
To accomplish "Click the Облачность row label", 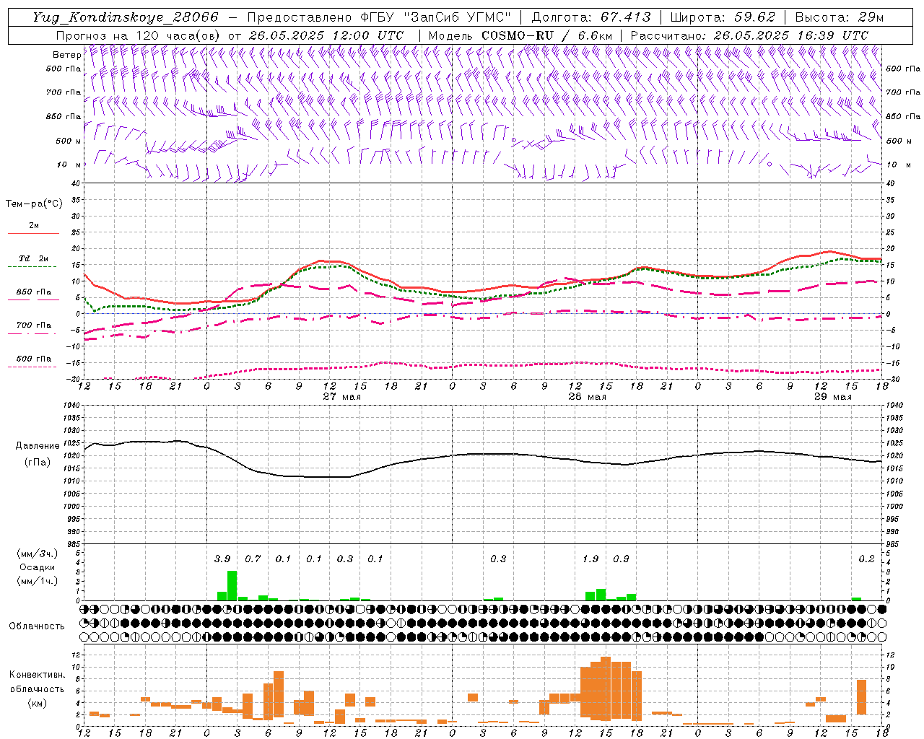I will [x=37, y=626].
